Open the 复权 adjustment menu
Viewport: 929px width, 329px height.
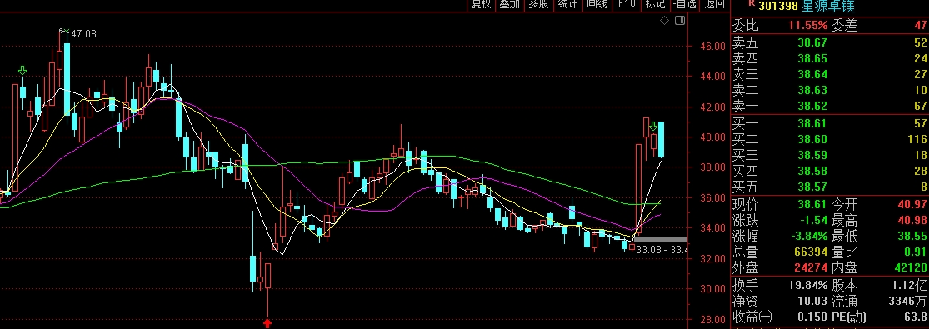click(480, 5)
